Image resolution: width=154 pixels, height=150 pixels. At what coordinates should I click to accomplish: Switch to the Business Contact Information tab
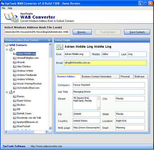[x=100, y=76]
